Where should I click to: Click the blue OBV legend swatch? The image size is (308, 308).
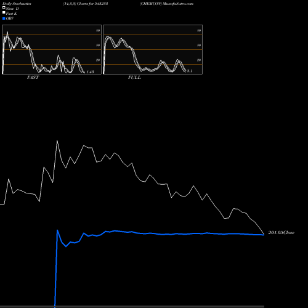click(4, 18)
